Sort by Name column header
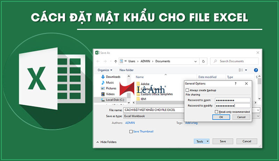Image resolution: width=279 pixels, height=161 pixels. (x=140, y=77)
